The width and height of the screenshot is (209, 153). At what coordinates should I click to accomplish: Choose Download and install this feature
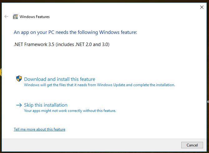click(x=60, y=79)
